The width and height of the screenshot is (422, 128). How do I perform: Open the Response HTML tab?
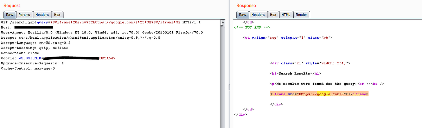point(286,15)
